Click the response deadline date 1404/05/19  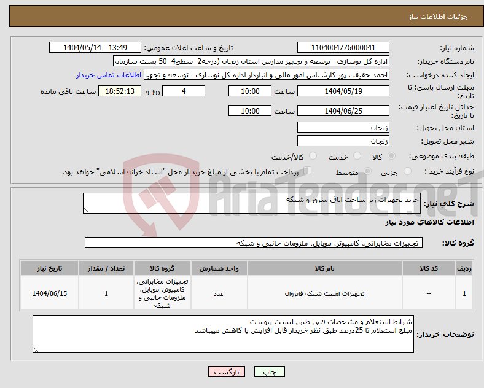(343, 91)
